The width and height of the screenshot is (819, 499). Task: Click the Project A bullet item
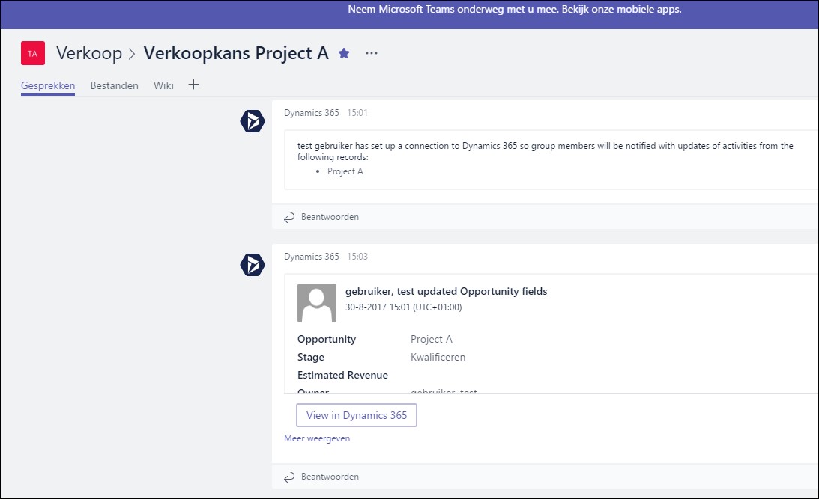[x=345, y=171]
